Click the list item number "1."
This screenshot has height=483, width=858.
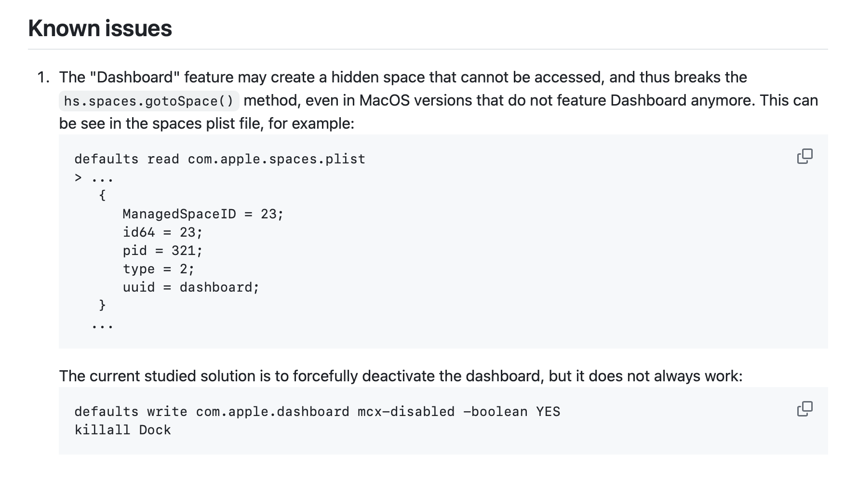tap(44, 77)
